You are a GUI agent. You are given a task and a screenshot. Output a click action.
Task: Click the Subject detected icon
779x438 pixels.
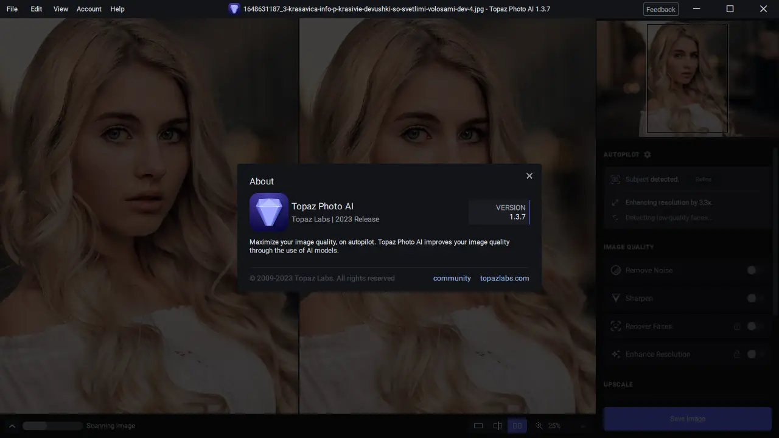point(615,179)
